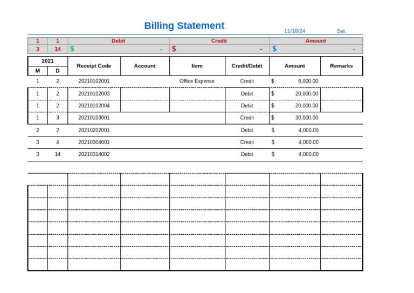The image size is (414, 293).
Task: Click the Item column header
Action: (x=197, y=66)
